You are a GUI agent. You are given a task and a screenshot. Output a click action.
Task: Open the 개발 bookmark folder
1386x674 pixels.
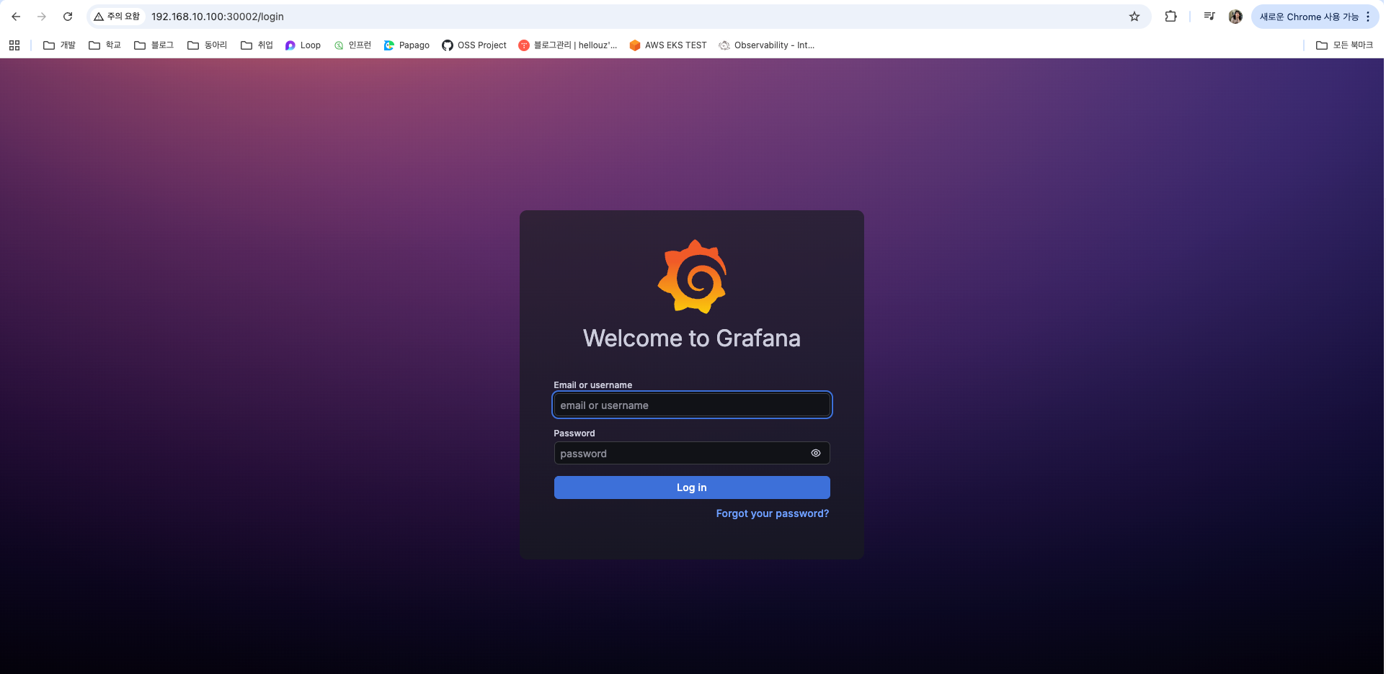pos(59,45)
